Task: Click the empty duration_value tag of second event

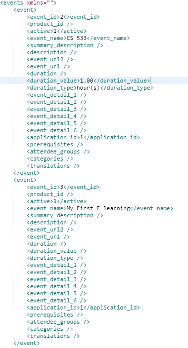Action: 57,251
